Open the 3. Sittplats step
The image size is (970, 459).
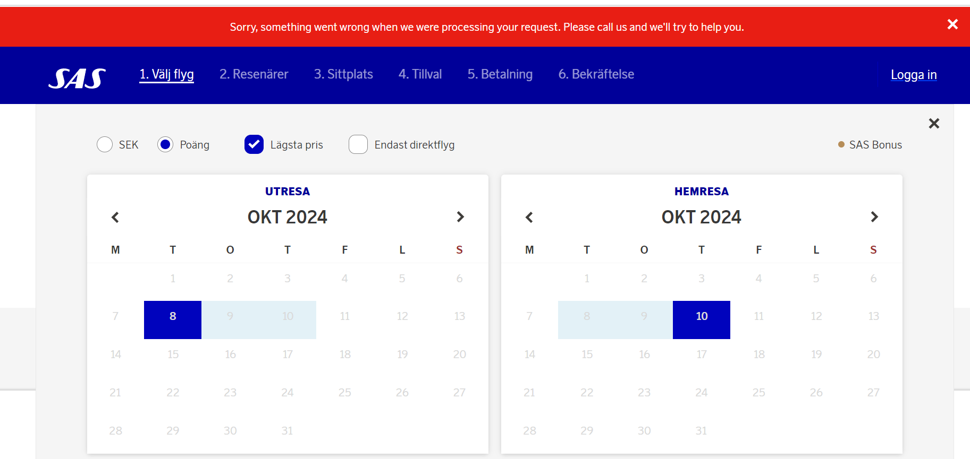(343, 74)
